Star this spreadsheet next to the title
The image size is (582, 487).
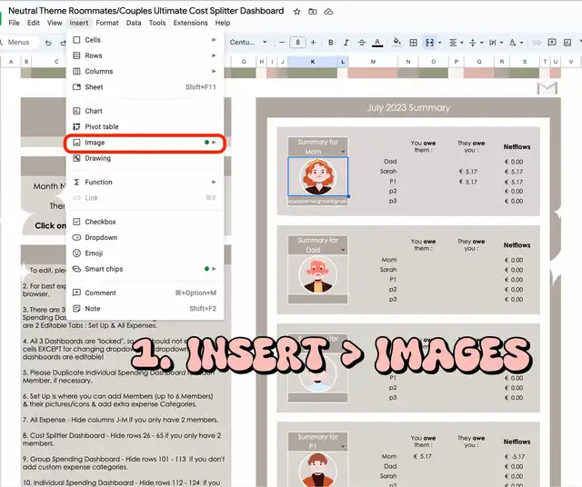click(x=297, y=11)
